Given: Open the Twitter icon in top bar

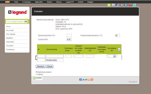Looking at the screenshot, I should click(134, 5).
